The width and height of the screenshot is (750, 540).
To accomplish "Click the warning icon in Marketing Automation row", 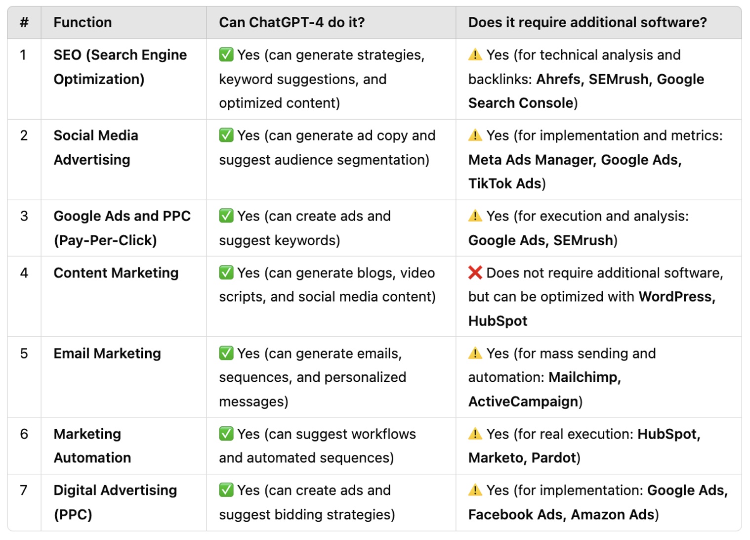I will pos(475,434).
